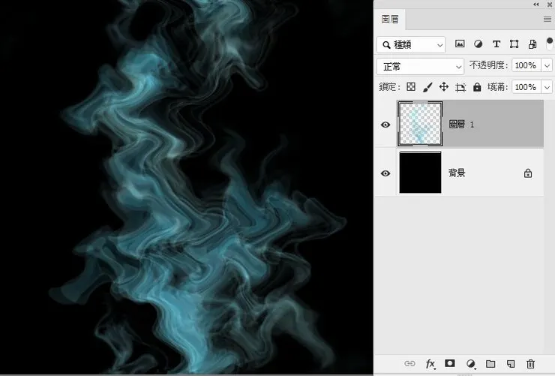Add a layer mask
This screenshot has width=555, height=376.
450,363
